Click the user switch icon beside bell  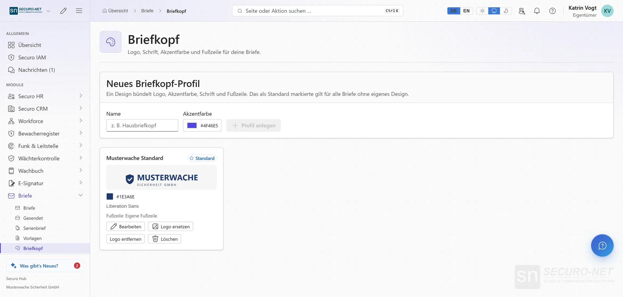pos(522,11)
